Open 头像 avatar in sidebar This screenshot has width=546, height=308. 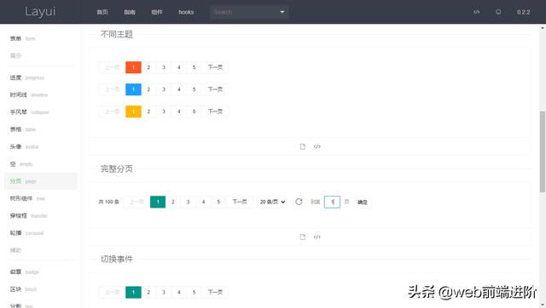40,146
